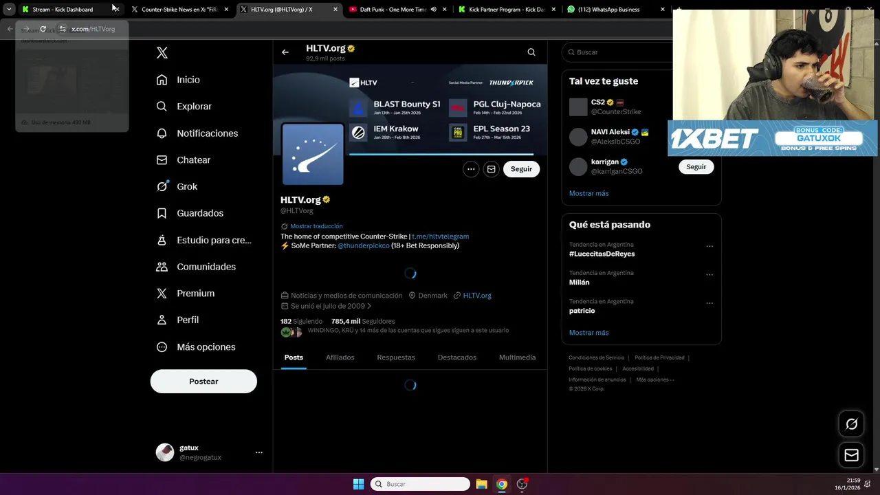Open options for #LucecitasDeReyes trend

(709, 246)
